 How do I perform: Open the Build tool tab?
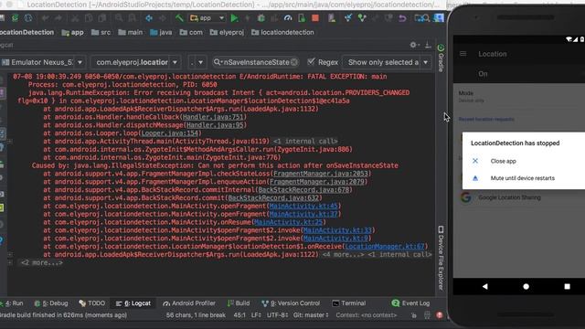click(x=239, y=303)
